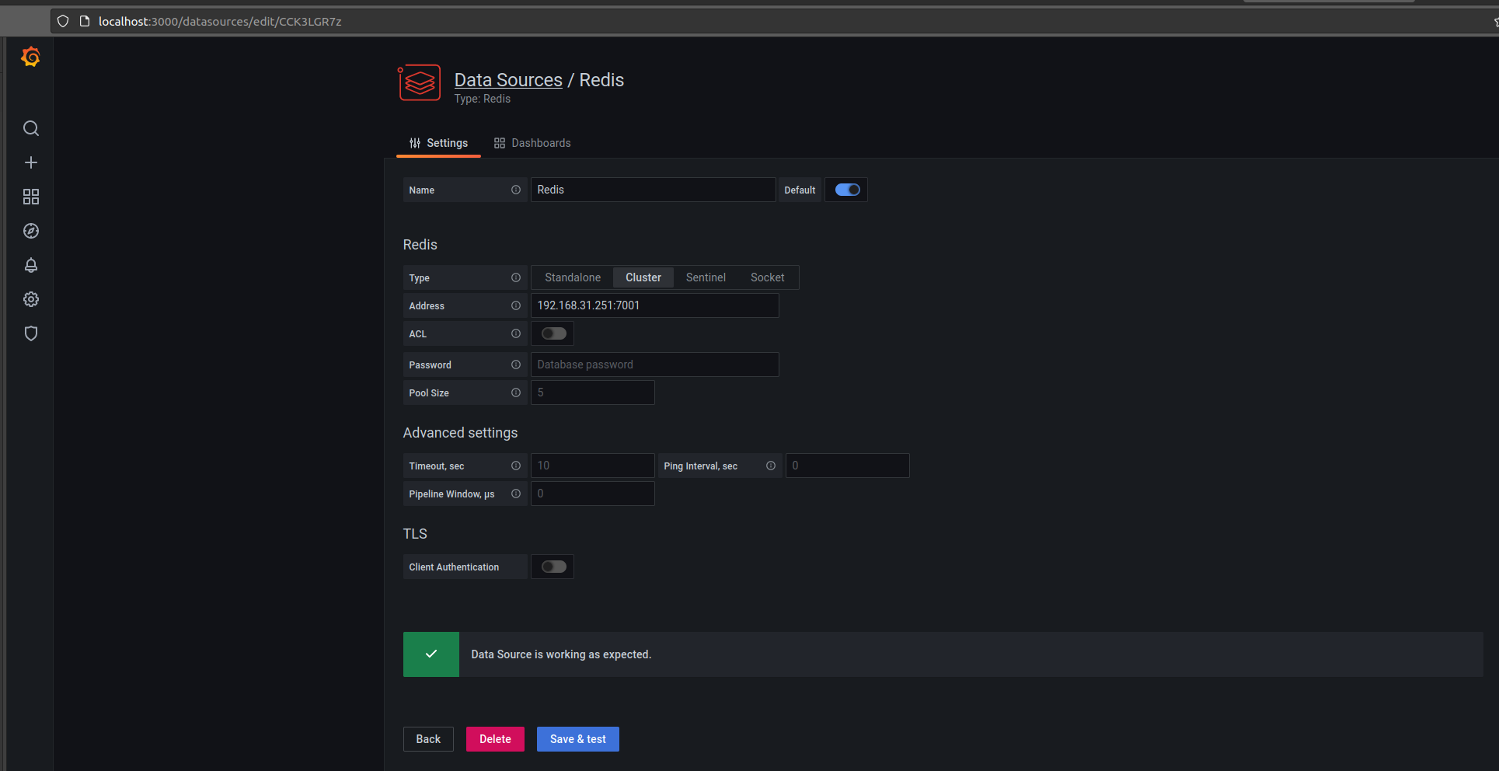The height and width of the screenshot is (771, 1499).
Task: Focus the Timeout, sec input field
Action: coord(593,466)
